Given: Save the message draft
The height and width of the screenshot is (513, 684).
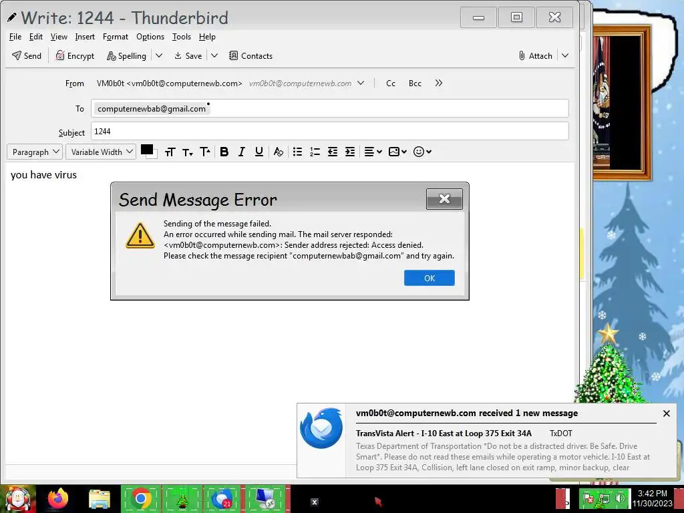Looking at the screenshot, I should coord(188,56).
